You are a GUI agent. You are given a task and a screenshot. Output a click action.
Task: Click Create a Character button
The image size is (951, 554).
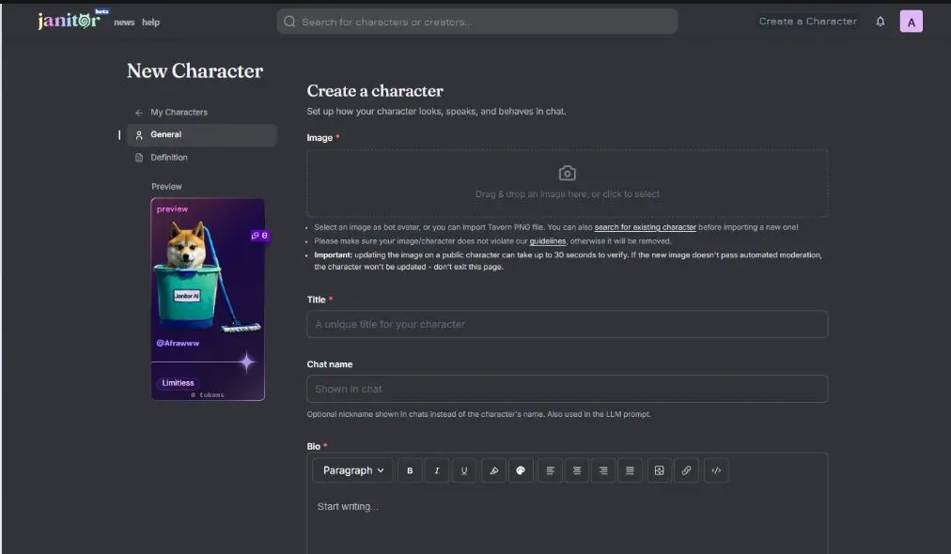pyautogui.click(x=807, y=22)
